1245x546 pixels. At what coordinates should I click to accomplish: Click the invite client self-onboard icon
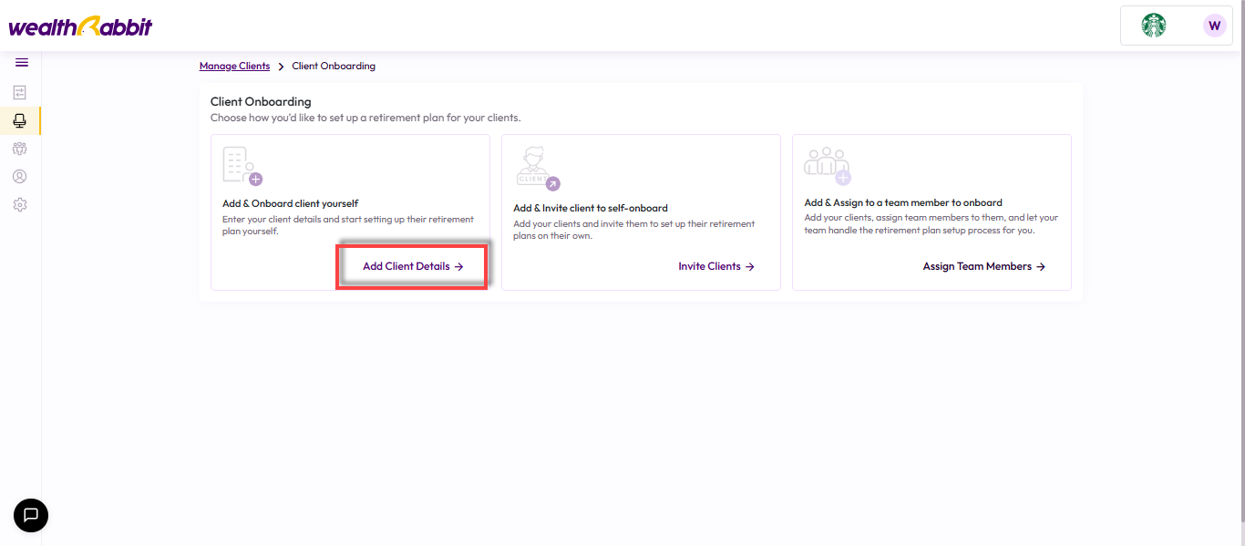538,169
